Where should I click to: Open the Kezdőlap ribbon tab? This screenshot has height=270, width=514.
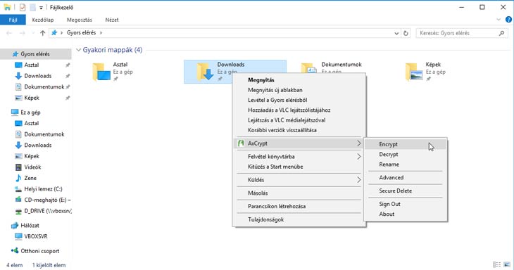point(43,20)
